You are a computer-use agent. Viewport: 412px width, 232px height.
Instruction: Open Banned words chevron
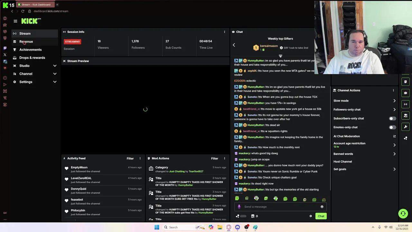(x=394, y=154)
